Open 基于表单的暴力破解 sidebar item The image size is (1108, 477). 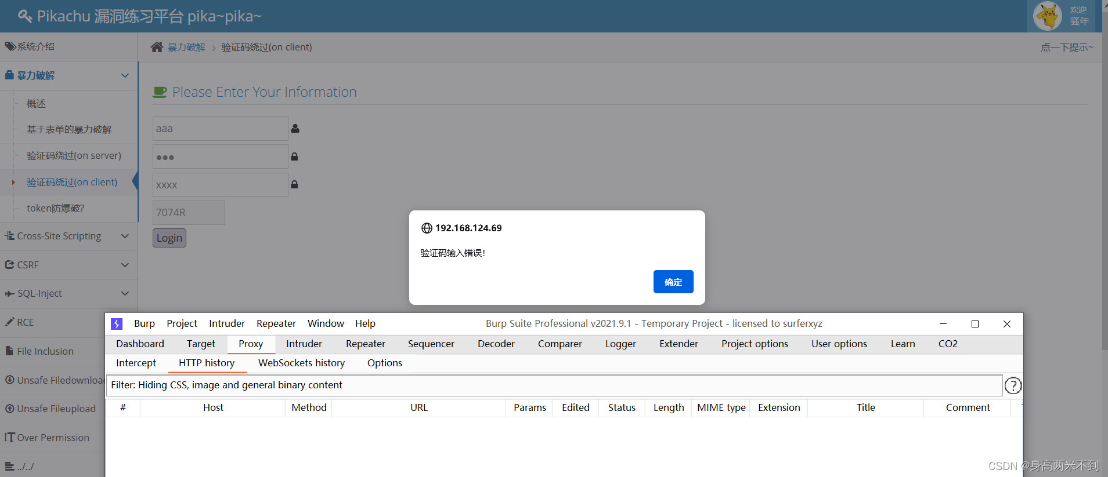pyautogui.click(x=69, y=129)
